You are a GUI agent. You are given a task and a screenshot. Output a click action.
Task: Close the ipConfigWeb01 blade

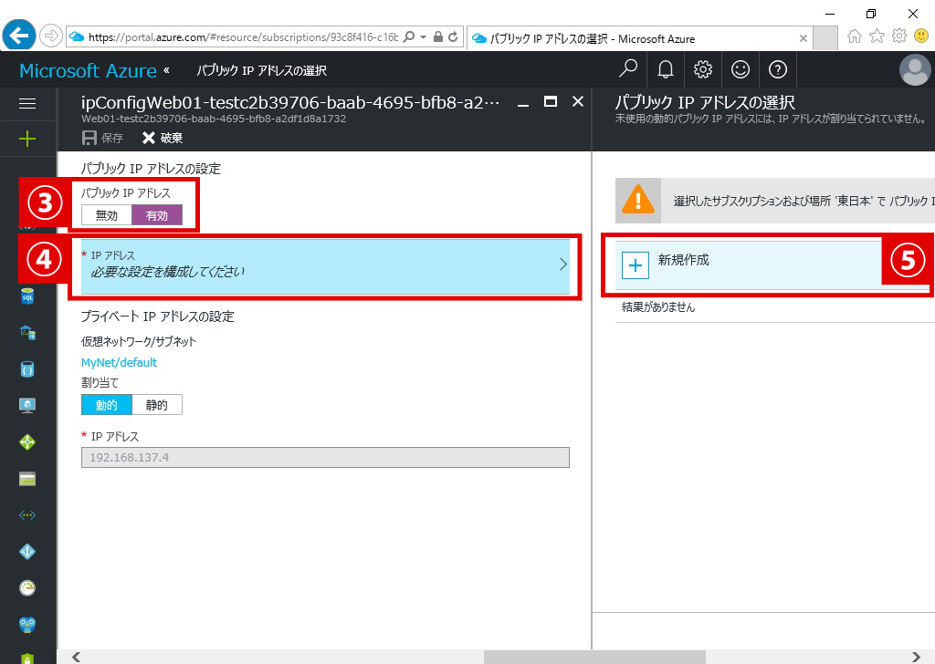click(x=578, y=102)
